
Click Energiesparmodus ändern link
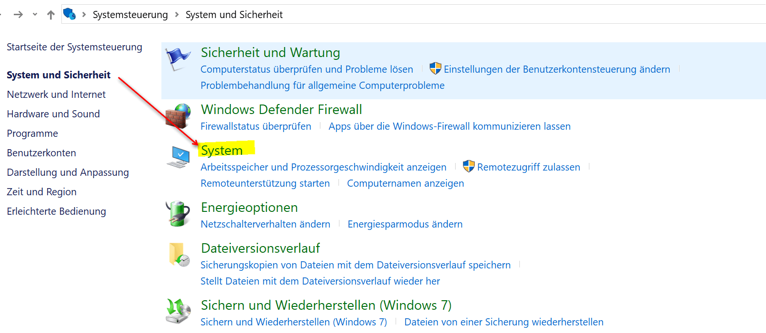(x=405, y=224)
